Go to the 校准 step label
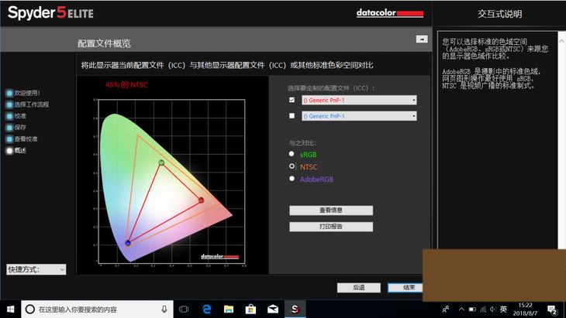Image resolution: width=566 pixels, height=318 pixels. [20, 116]
